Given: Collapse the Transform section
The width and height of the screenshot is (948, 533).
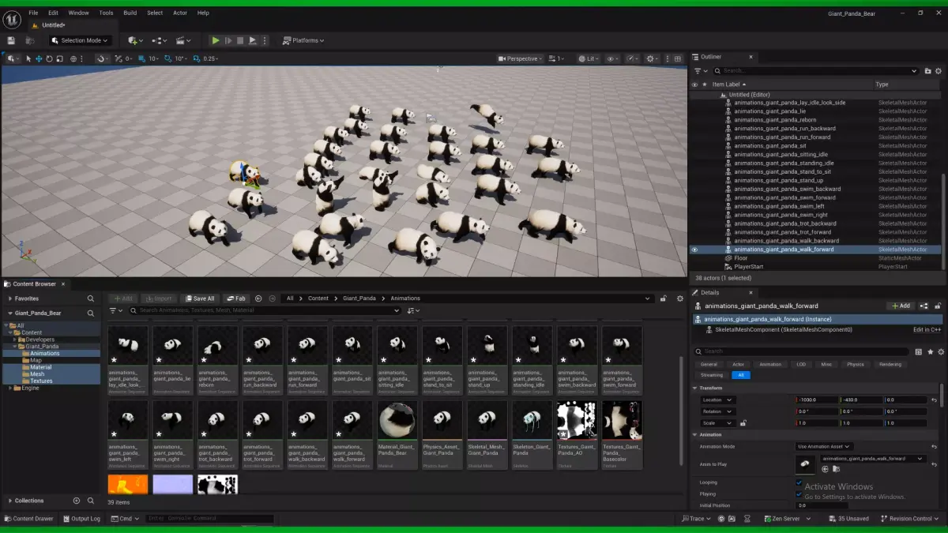Looking at the screenshot, I should click(x=695, y=388).
